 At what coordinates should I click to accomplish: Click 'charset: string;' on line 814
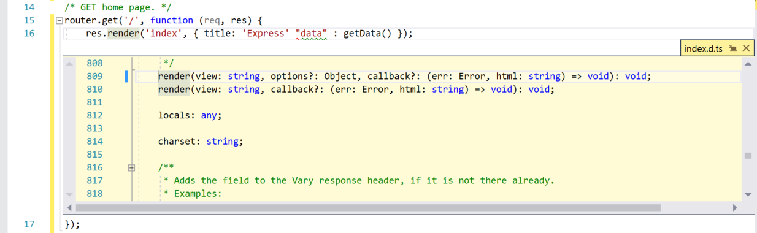201,141
